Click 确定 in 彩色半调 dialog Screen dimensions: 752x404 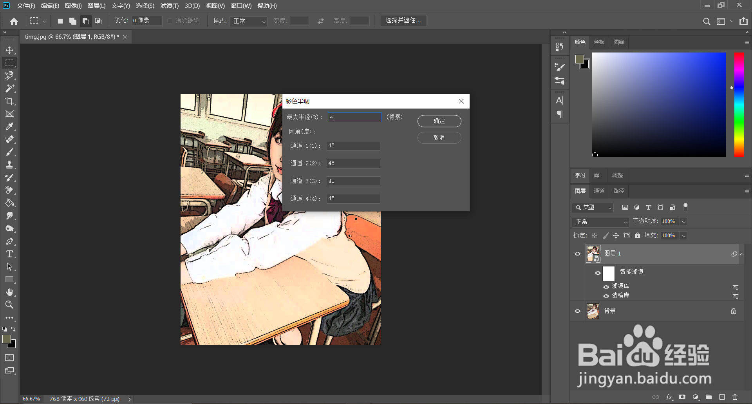point(439,121)
